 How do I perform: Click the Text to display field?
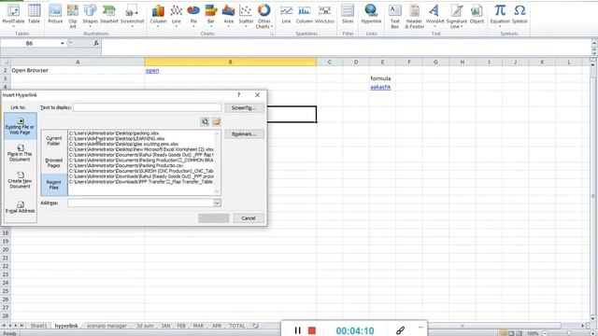coord(148,107)
